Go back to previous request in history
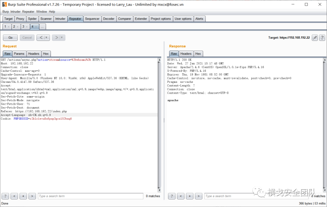327x207 pixels. point(41,38)
